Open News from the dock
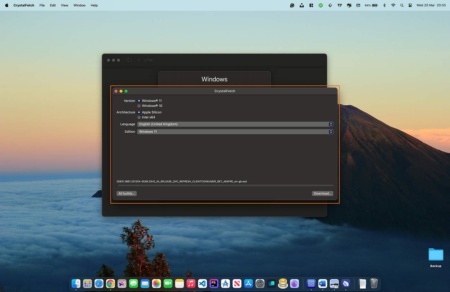The width and height of the screenshot is (450, 292). [x=237, y=283]
